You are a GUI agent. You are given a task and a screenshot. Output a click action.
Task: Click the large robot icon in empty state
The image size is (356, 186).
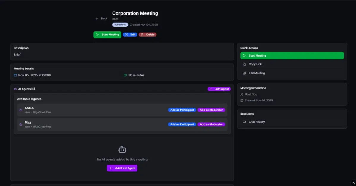tap(122, 149)
